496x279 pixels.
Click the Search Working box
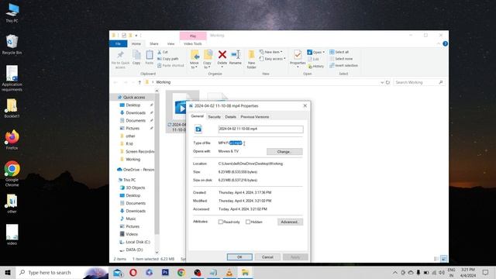418,82
